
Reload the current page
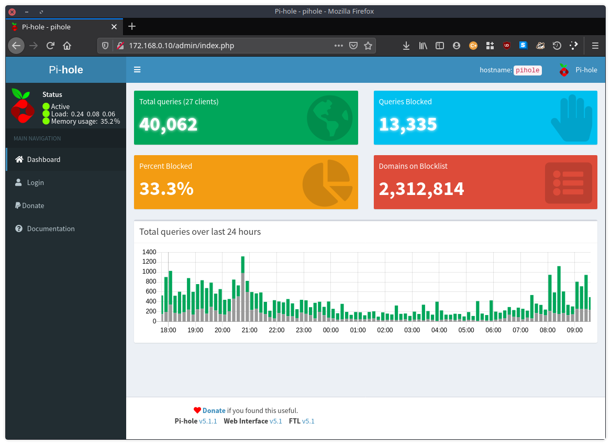click(x=50, y=46)
